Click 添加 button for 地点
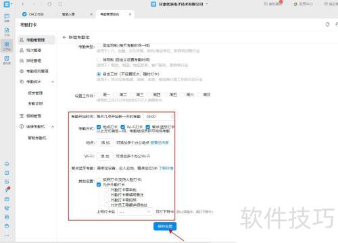338x243 pixels. (105, 142)
